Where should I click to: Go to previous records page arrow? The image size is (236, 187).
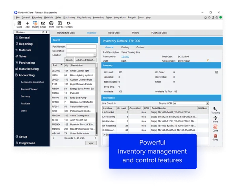(x=53, y=138)
